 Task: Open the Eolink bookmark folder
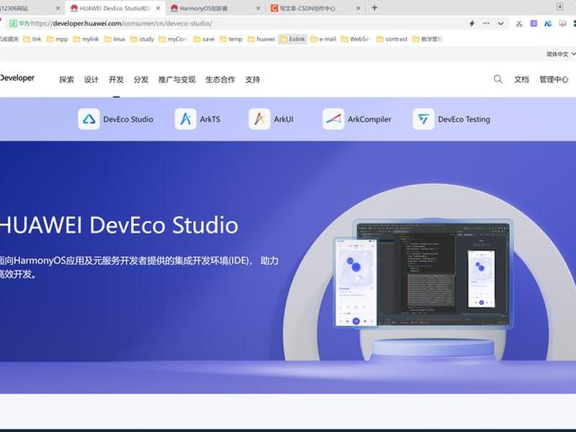coord(293,39)
